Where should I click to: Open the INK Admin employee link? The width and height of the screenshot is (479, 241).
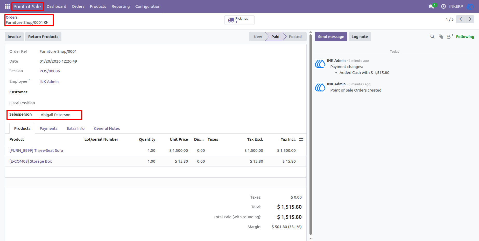(x=49, y=82)
